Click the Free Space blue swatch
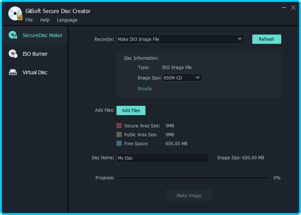 click(x=119, y=143)
